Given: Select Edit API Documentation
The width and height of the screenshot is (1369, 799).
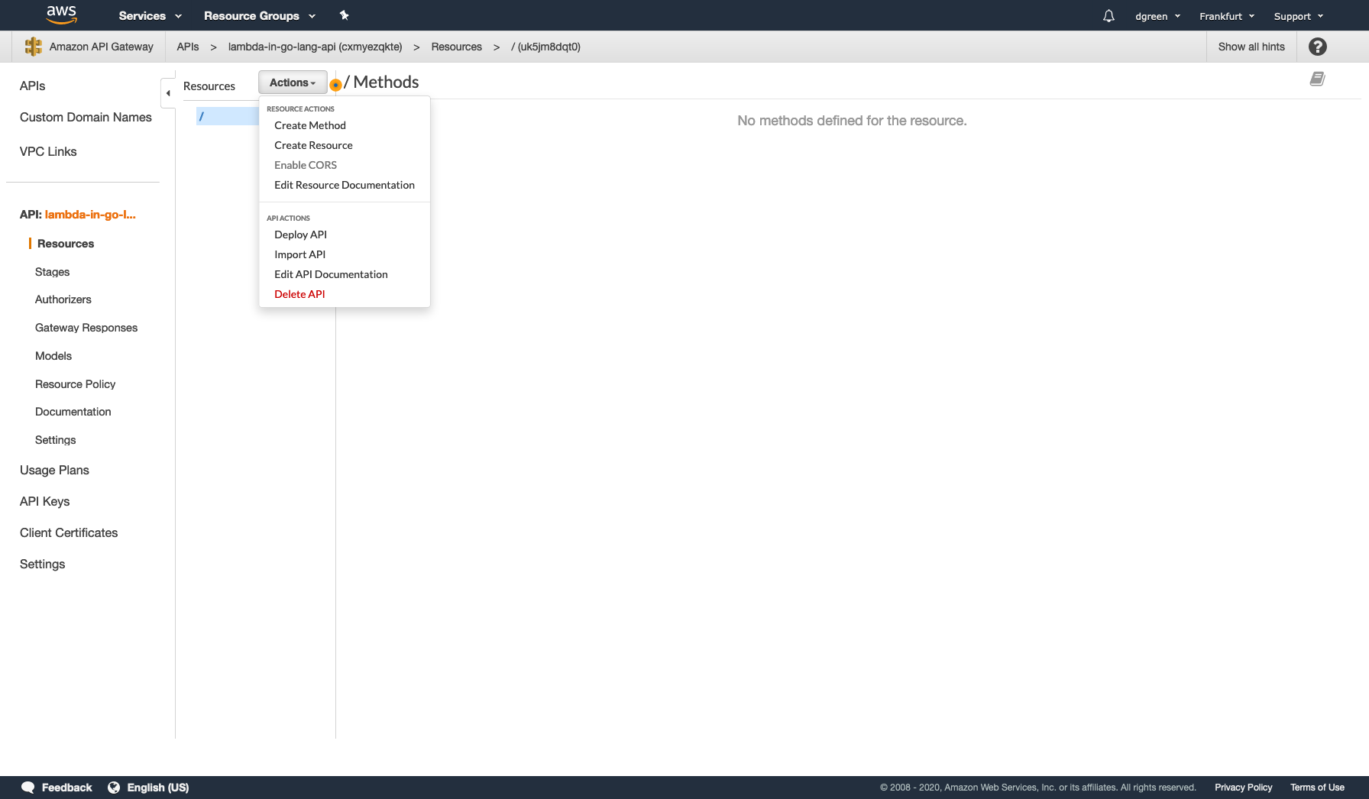Looking at the screenshot, I should tap(331, 274).
